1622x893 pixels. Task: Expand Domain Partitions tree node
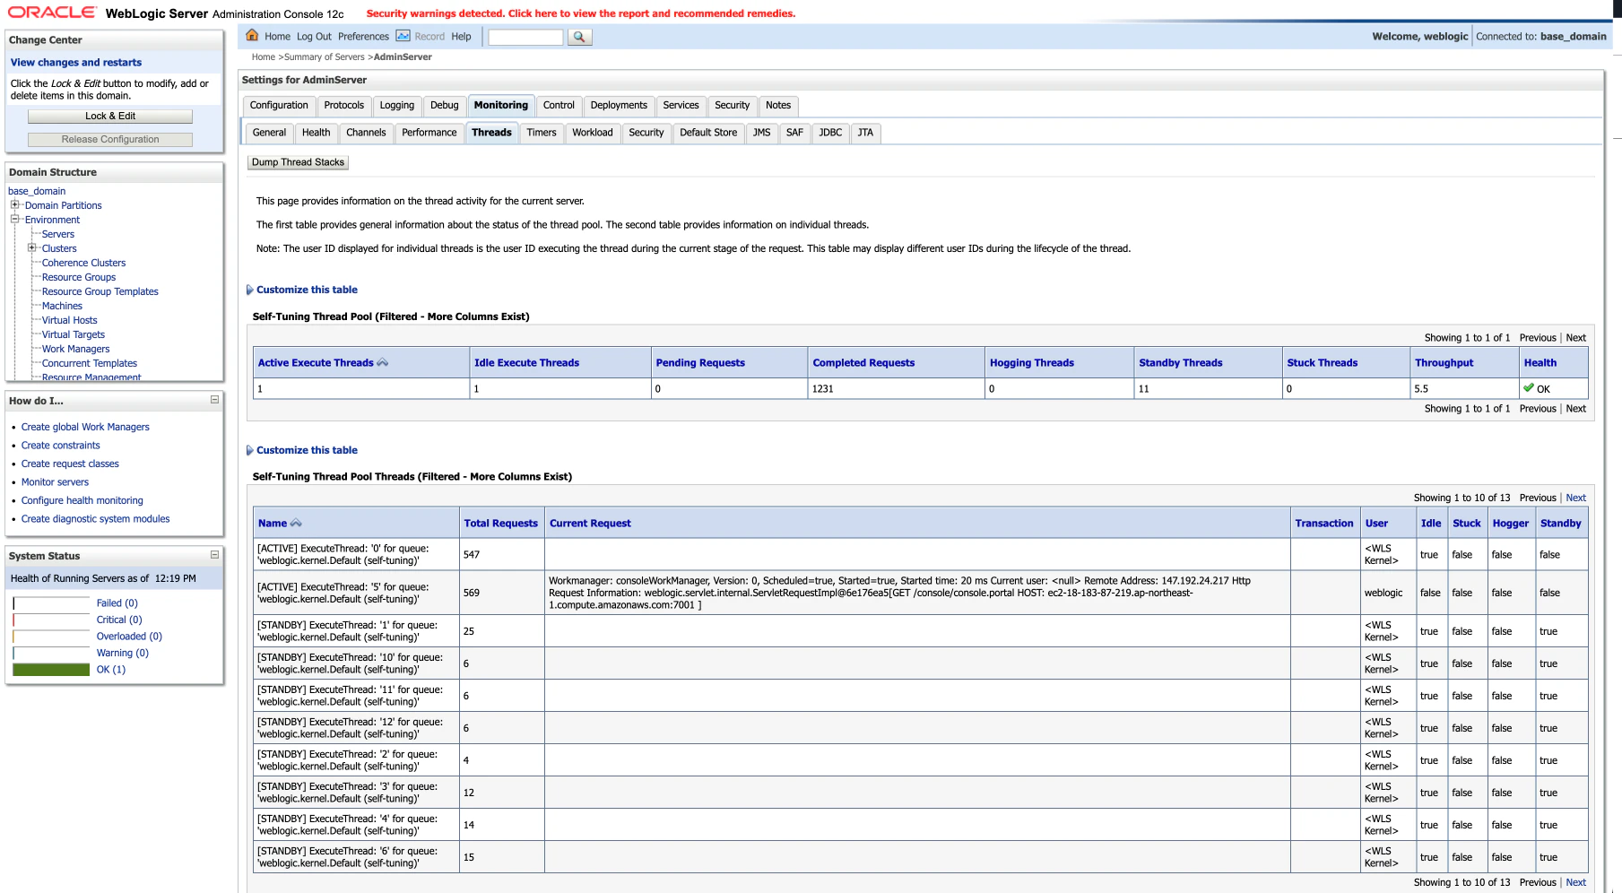(14, 204)
